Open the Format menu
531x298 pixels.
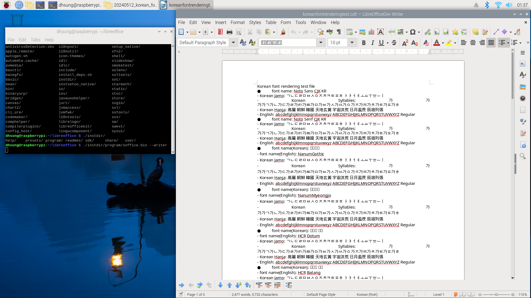click(x=238, y=22)
